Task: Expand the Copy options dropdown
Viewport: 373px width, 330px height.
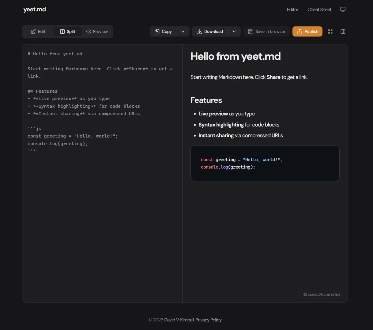Action: (183, 32)
